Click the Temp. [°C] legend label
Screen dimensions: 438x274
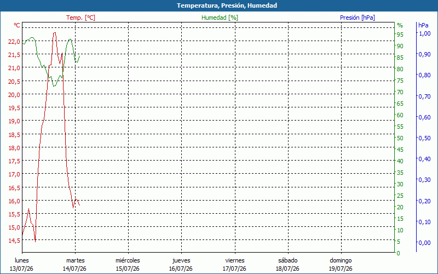click(80, 18)
